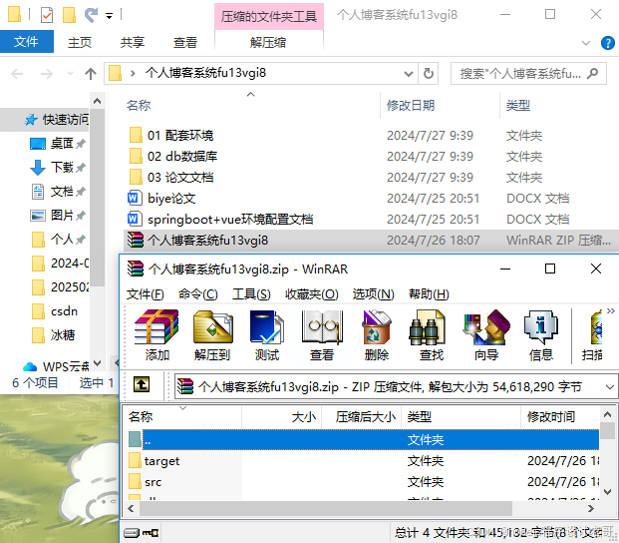Click WinRAR vertical scrollbar down arrow

pos(608,492)
